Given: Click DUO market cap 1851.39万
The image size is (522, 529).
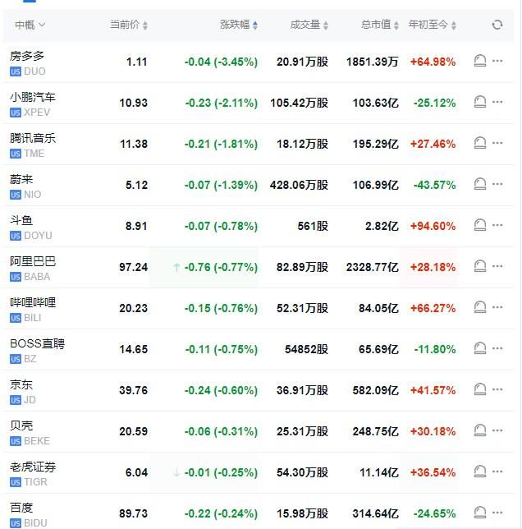Looking at the screenshot, I should point(373,62).
